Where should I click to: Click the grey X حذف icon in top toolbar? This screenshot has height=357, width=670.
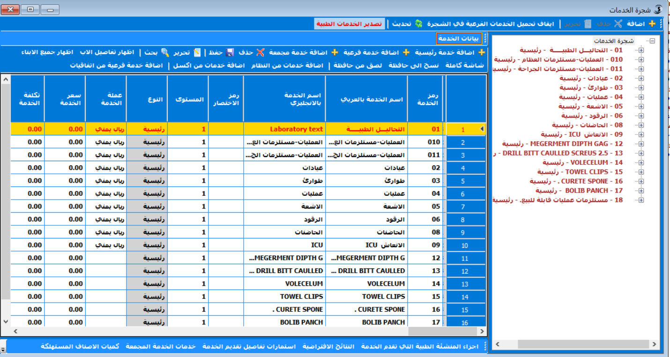(x=618, y=23)
